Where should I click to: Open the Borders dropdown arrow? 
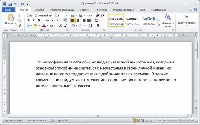(84, 26)
